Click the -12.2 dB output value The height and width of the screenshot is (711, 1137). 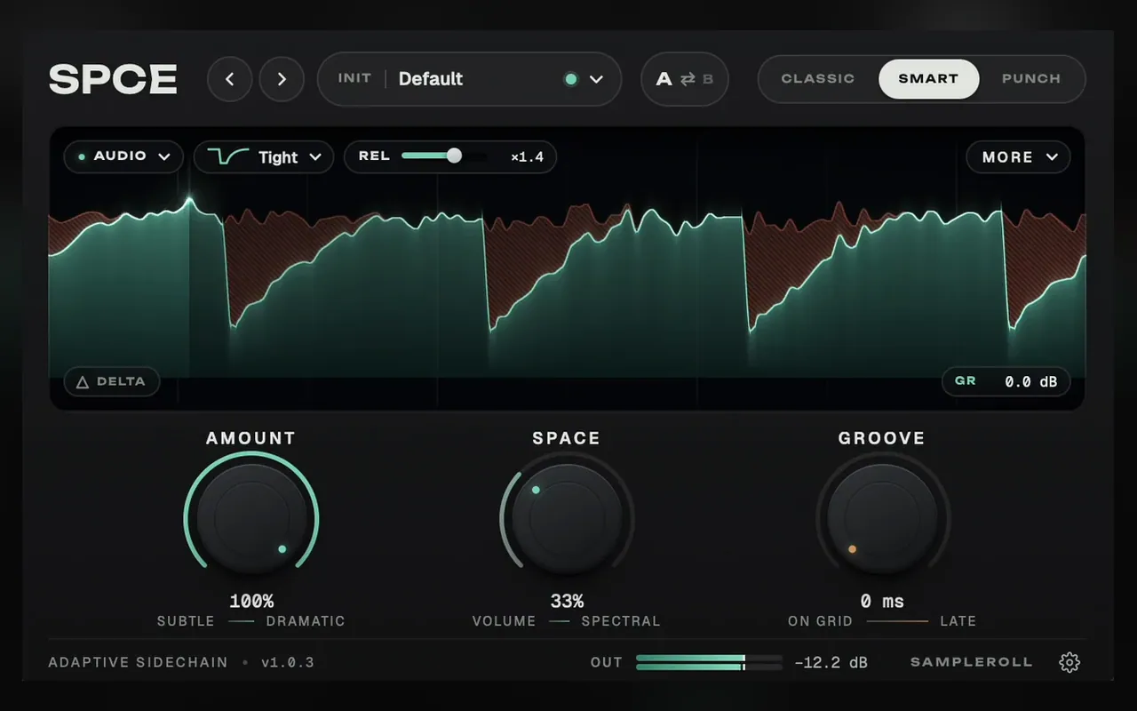click(x=831, y=662)
